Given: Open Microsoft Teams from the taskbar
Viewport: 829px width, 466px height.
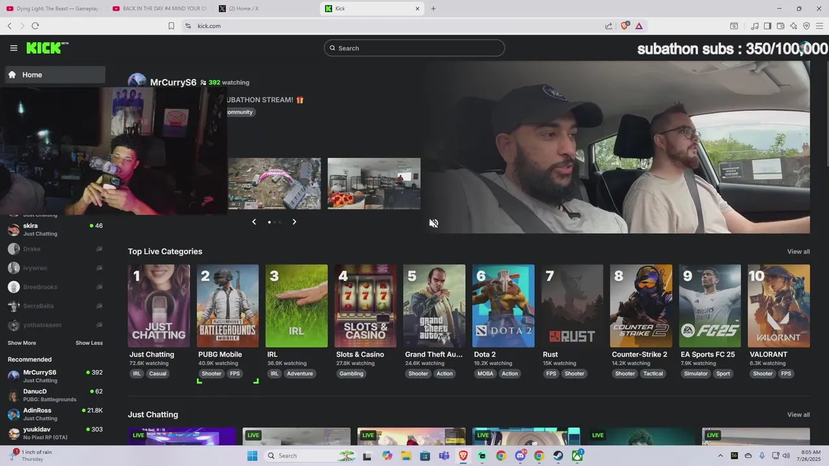Looking at the screenshot, I should click(x=444, y=456).
